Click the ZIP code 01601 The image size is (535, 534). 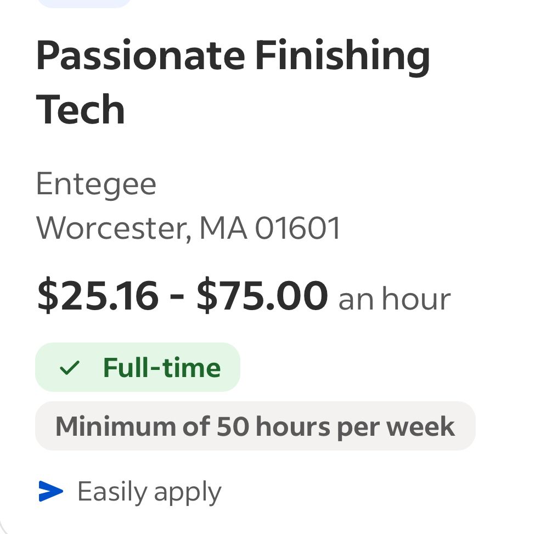(298, 228)
